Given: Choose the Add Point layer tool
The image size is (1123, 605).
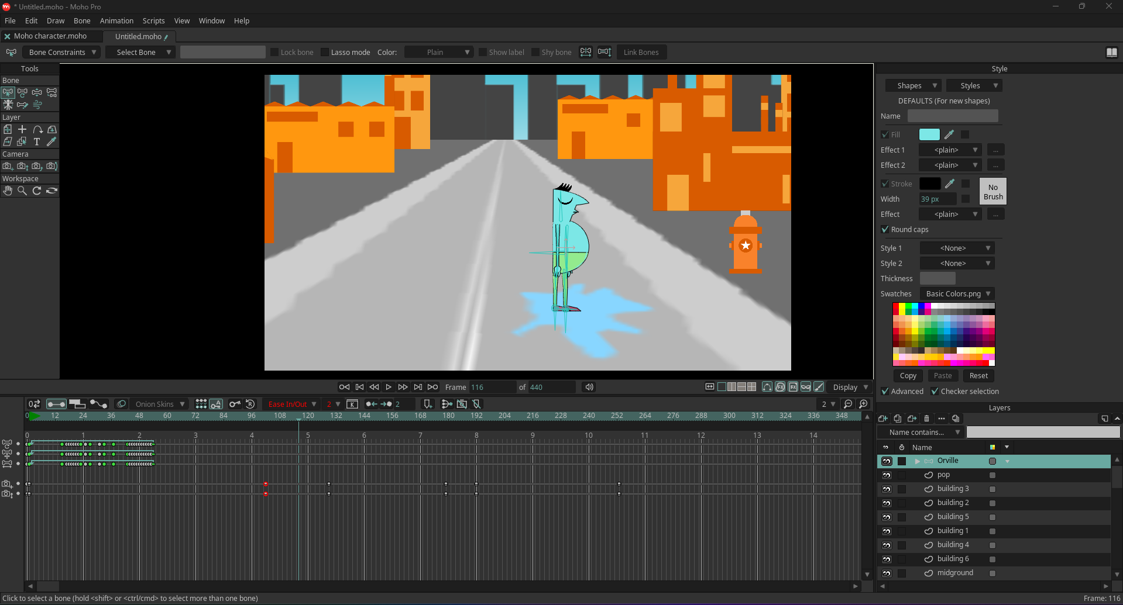Looking at the screenshot, I should coord(22,129).
